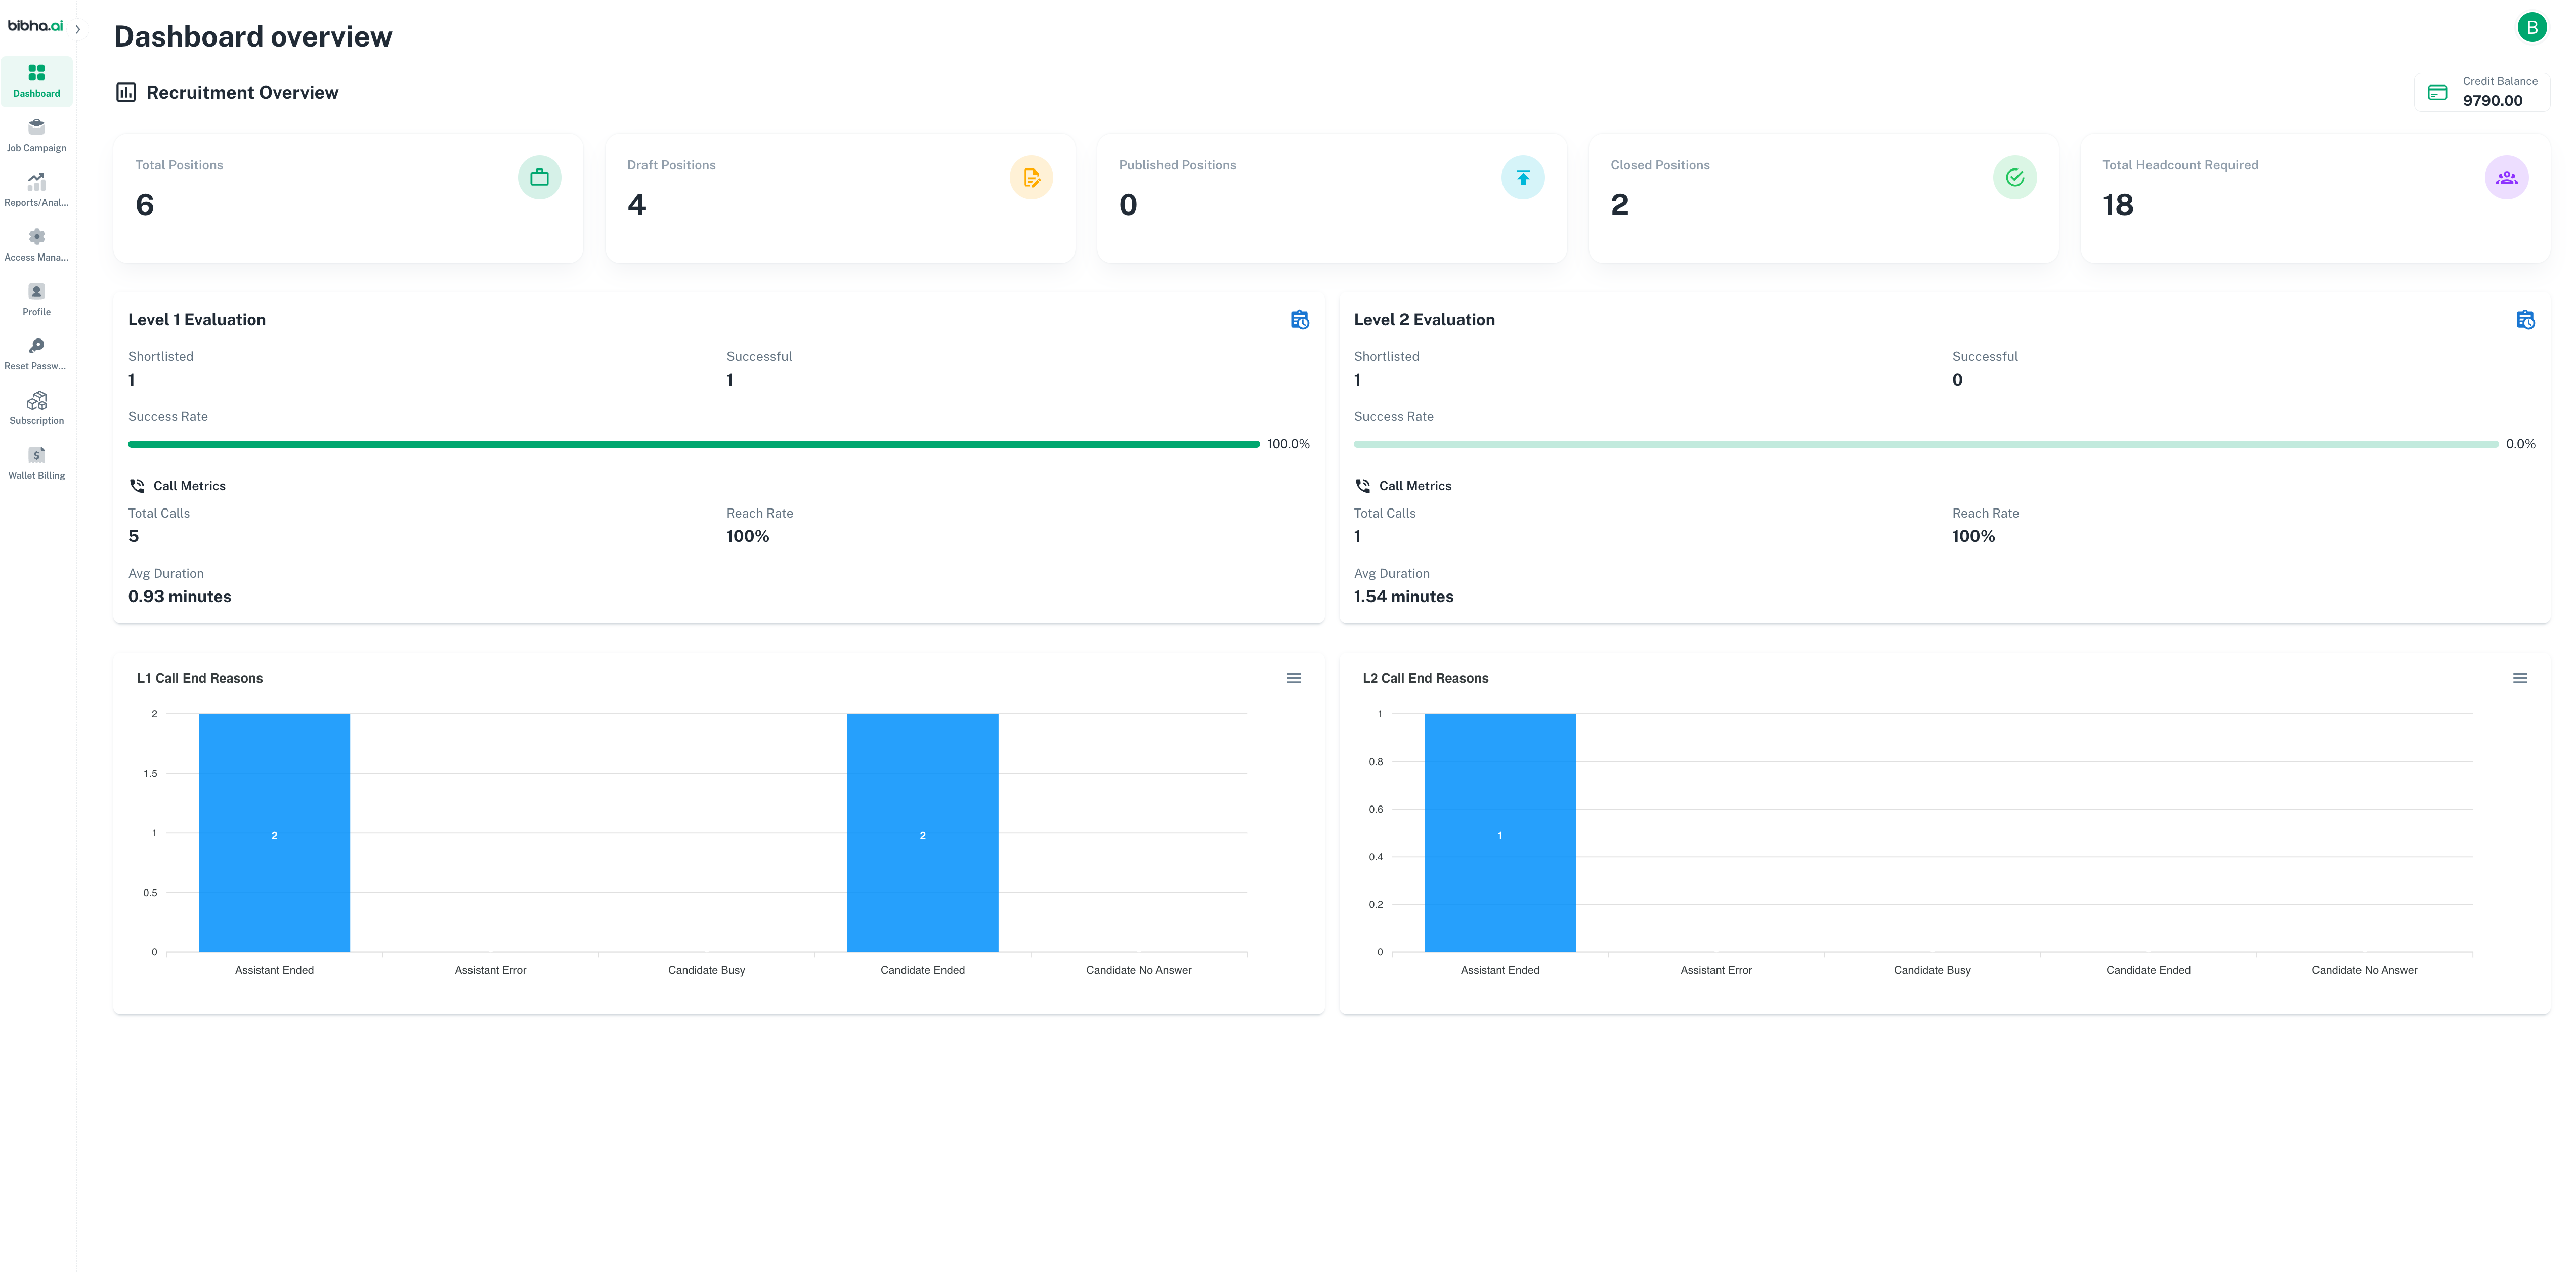The width and height of the screenshot is (2576, 1272).
Task: Click the Level 2 Evaluation calendar icon
Action: click(2525, 320)
